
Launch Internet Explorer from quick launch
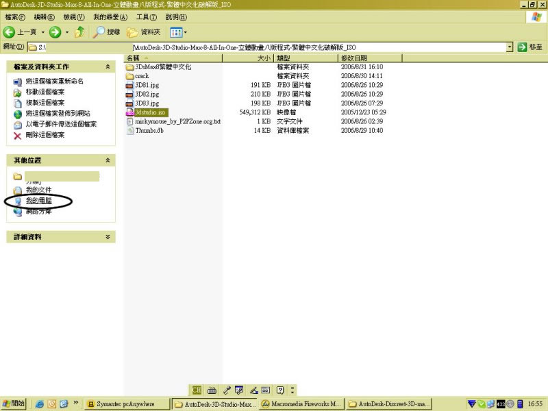40,404
